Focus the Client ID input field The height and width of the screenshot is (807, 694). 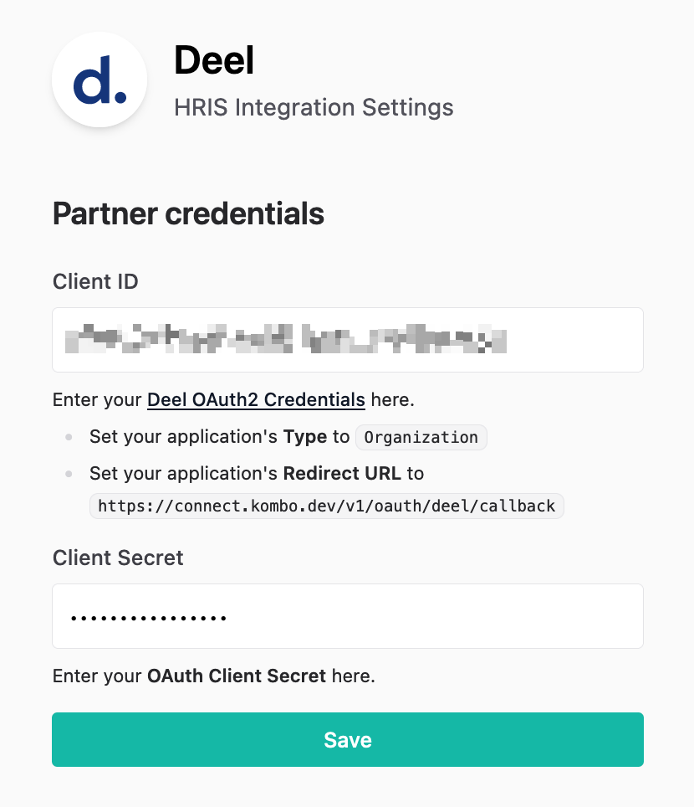(348, 340)
